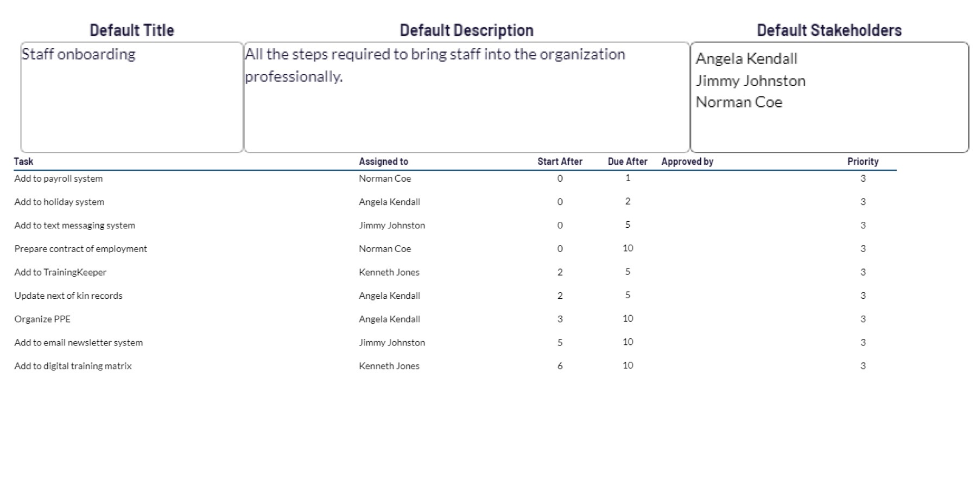Select the Organize PPE task
976x487 pixels.
pyautogui.click(x=42, y=319)
